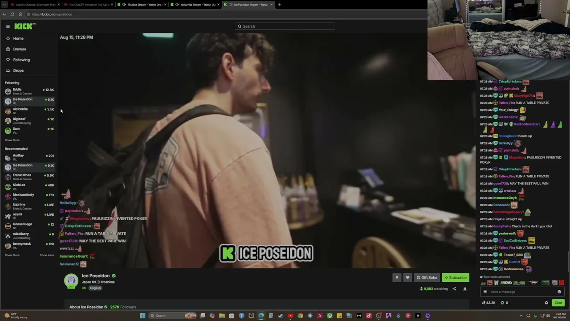Open Google Chrome from the taskbar
Screen dimensions: 570x321
point(300,316)
